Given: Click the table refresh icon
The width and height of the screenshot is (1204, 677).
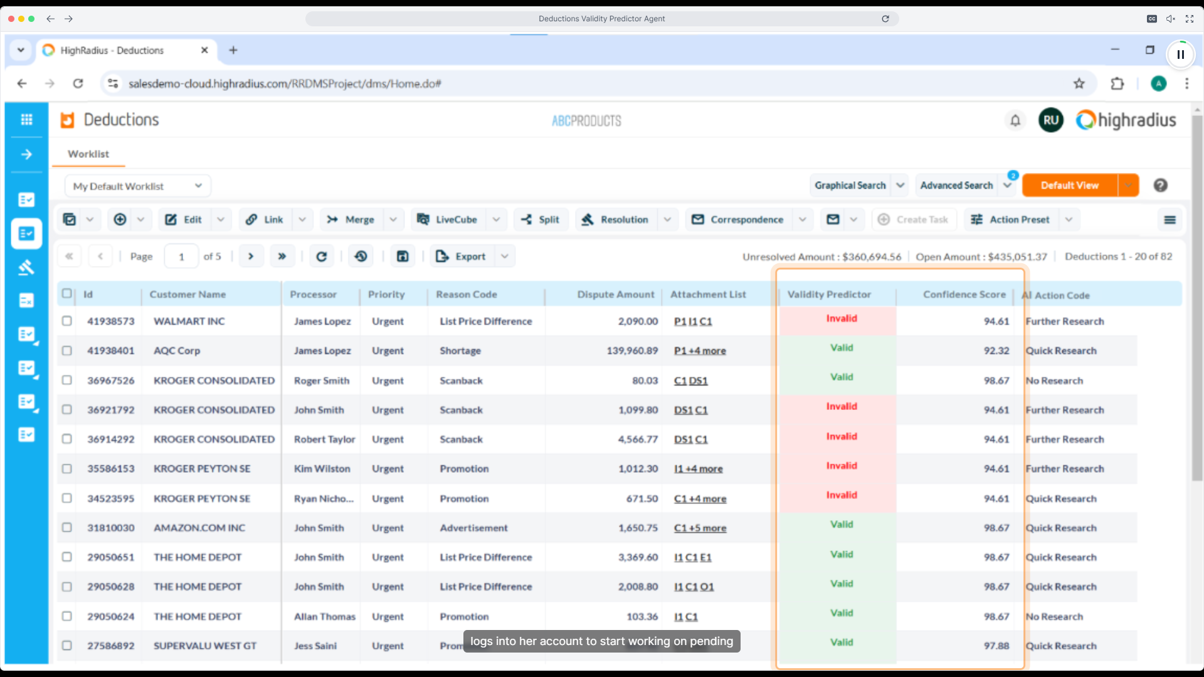Looking at the screenshot, I should [322, 256].
